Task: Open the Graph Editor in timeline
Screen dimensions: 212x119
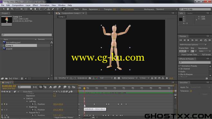Action: pos(74,87)
